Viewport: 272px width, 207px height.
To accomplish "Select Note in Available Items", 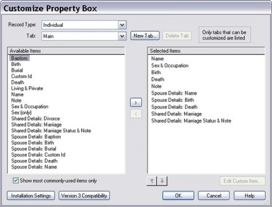I will [16, 100].
